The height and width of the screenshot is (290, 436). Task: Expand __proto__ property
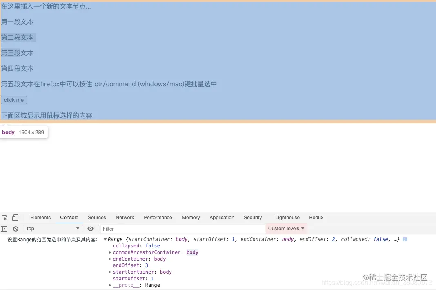pos(110,285)
